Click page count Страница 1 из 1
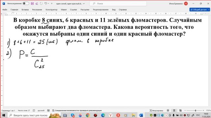Screen dimensions: 211x118 point(8,110)
